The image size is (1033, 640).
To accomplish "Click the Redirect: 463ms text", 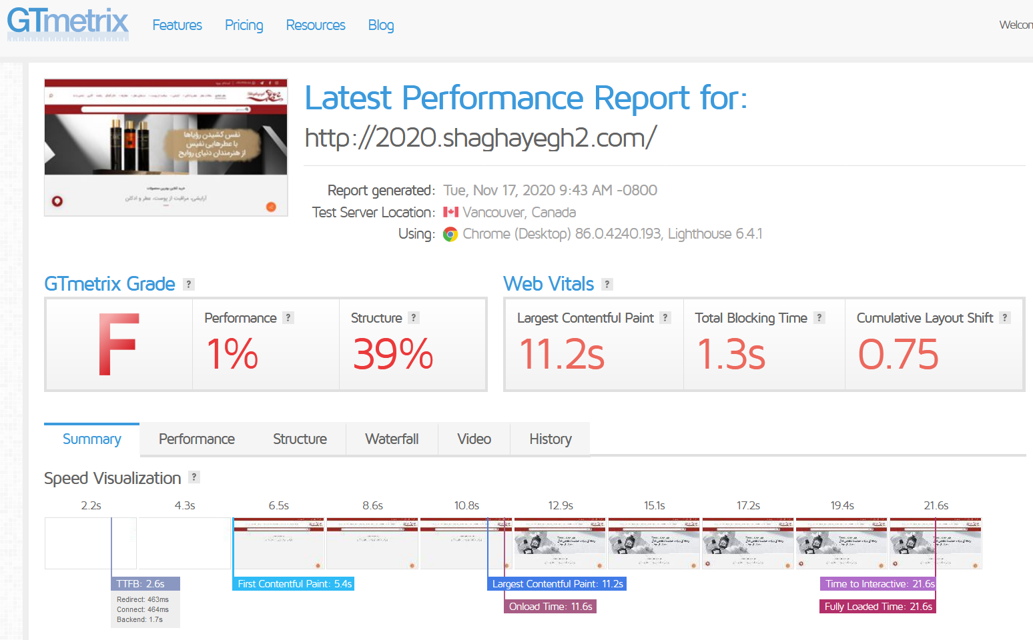I will [x=143, y=599].
